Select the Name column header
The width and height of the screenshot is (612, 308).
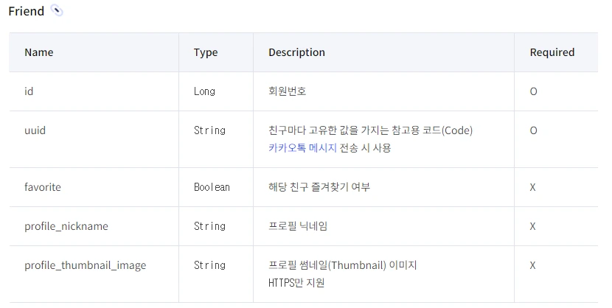click(x=39, y=52)
